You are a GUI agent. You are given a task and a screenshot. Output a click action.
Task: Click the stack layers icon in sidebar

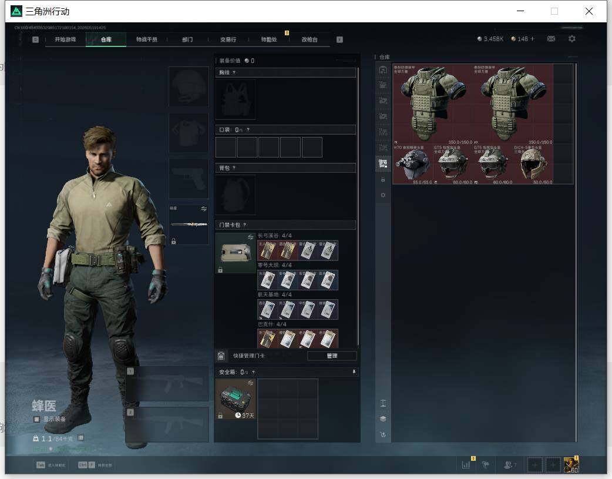click(383, 419)
